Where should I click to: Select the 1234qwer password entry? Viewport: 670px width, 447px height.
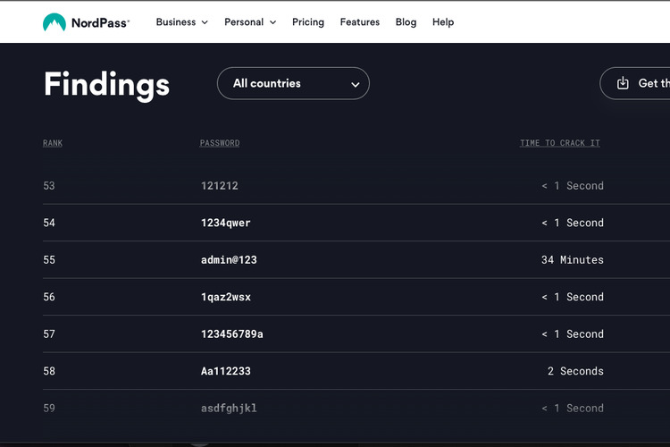pyautogui.click(x=226, y=223)
